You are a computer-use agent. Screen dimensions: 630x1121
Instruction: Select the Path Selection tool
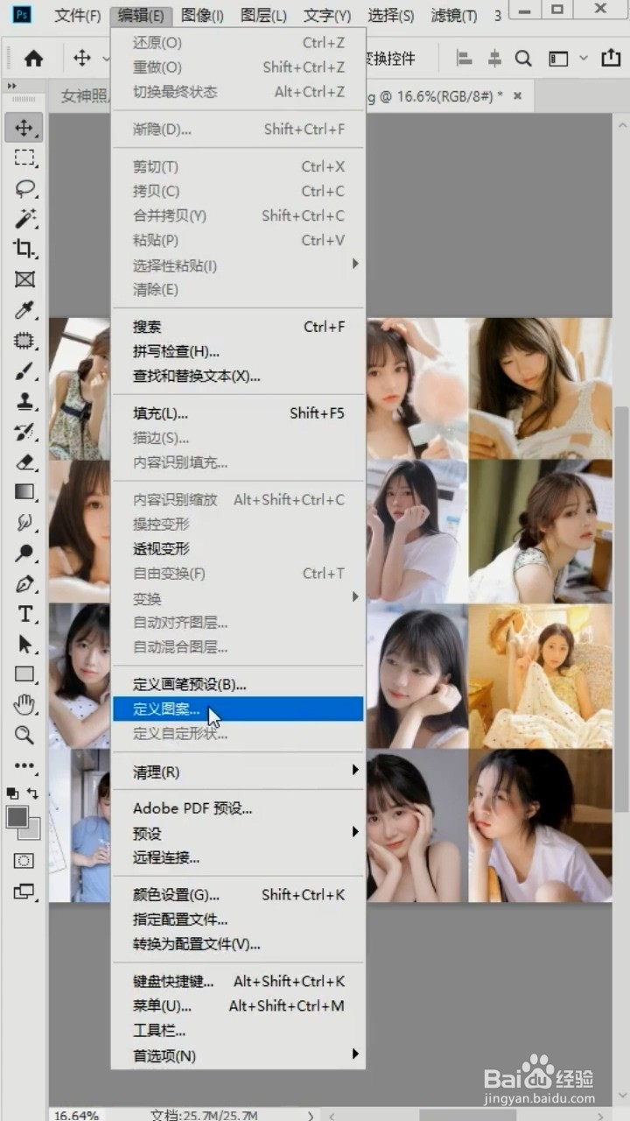point(24,644)
